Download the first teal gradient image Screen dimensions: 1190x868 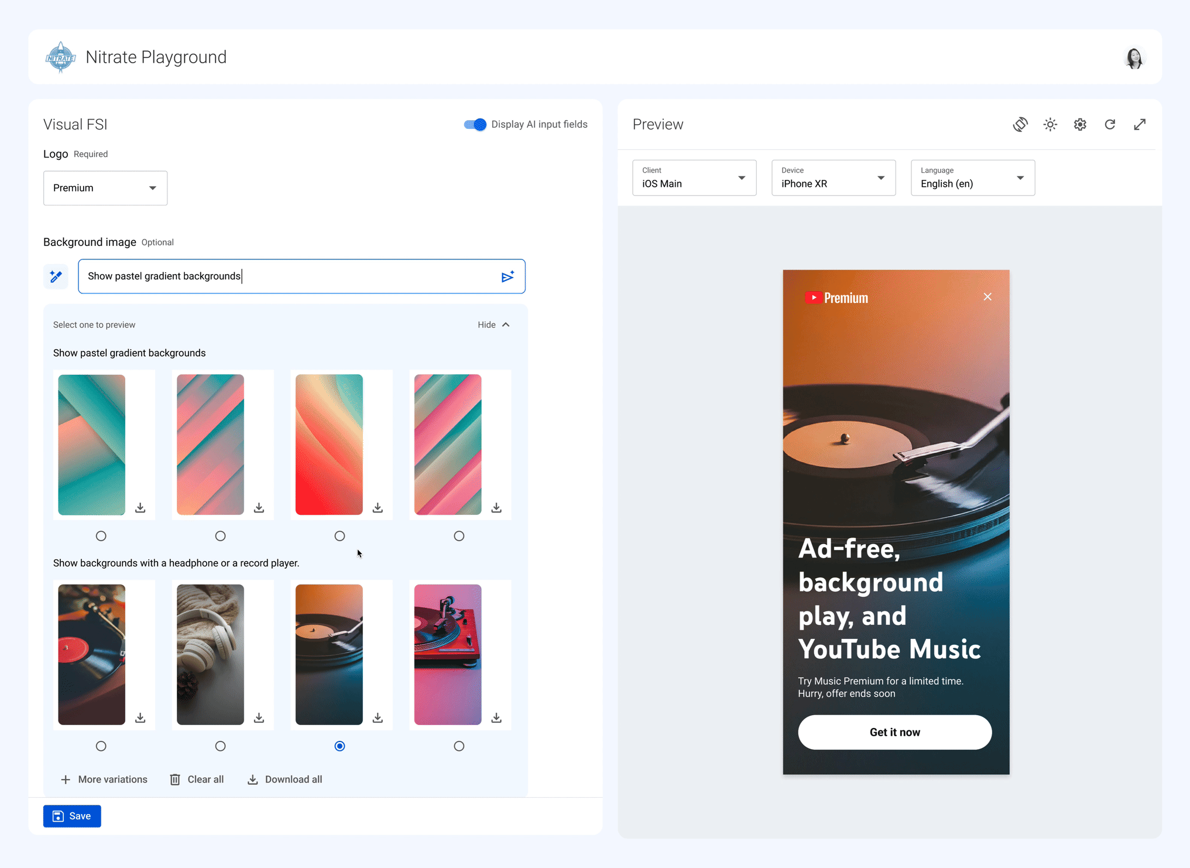pos(140,507)
